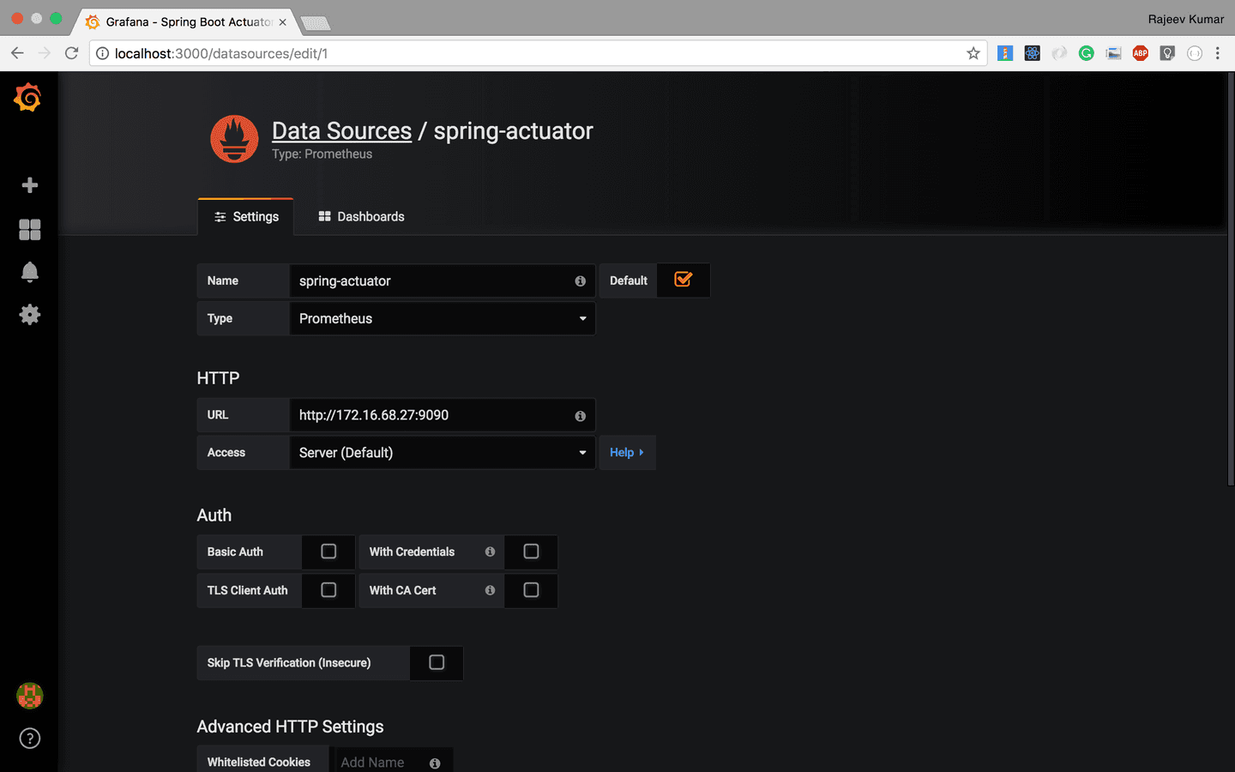Click the page vertical scrollbar
Screen dimensions: 1235x772
click(x=1232, y=279)
